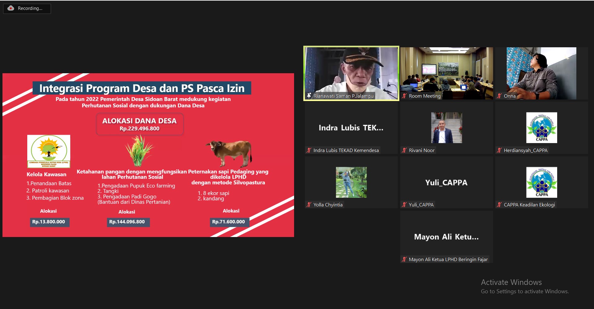This screenshot has height=309, width=594.
Task: Click Yolla Chyintia's profile picture
Action: pos(351,182)
